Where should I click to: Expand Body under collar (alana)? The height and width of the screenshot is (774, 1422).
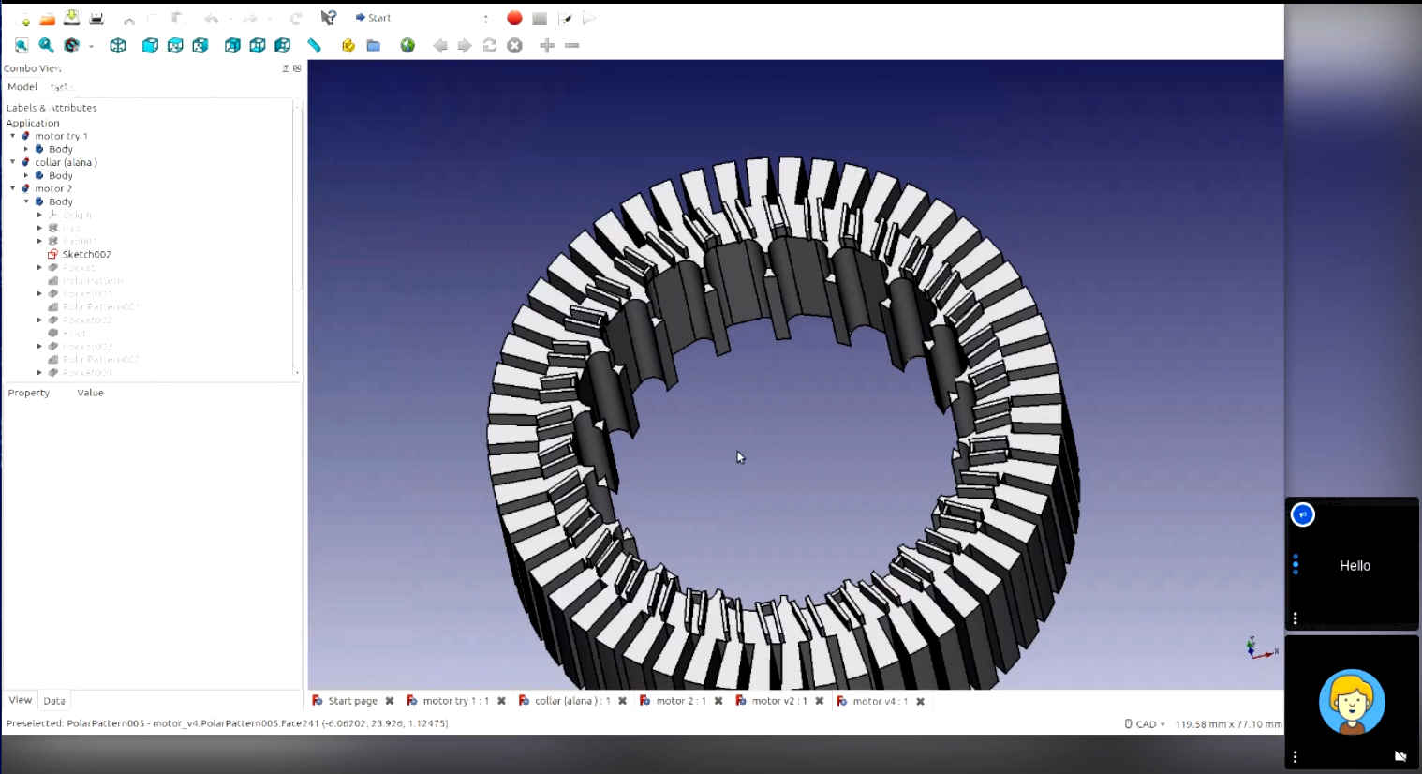pos(26,175)
